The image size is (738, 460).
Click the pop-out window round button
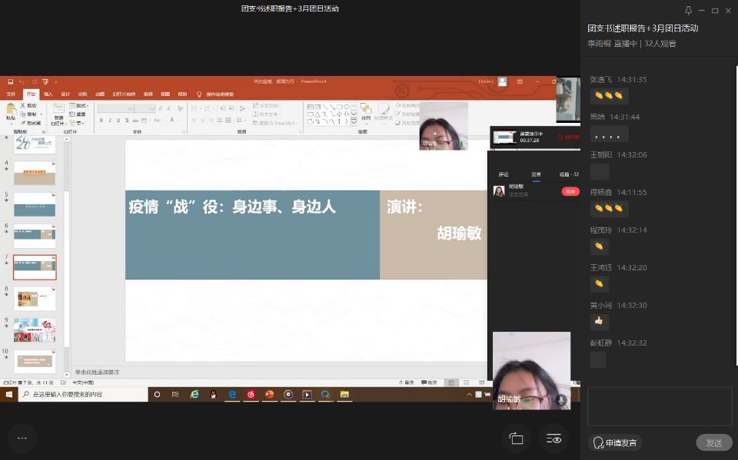click(x=516, y=438)
